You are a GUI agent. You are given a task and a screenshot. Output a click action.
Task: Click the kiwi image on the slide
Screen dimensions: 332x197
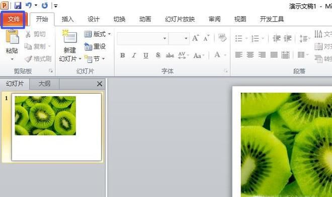pos(286,145)
